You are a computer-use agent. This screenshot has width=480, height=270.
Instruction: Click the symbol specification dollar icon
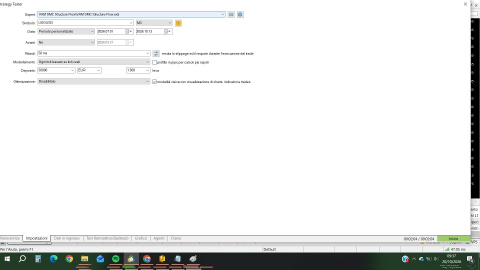coord(178,23)
